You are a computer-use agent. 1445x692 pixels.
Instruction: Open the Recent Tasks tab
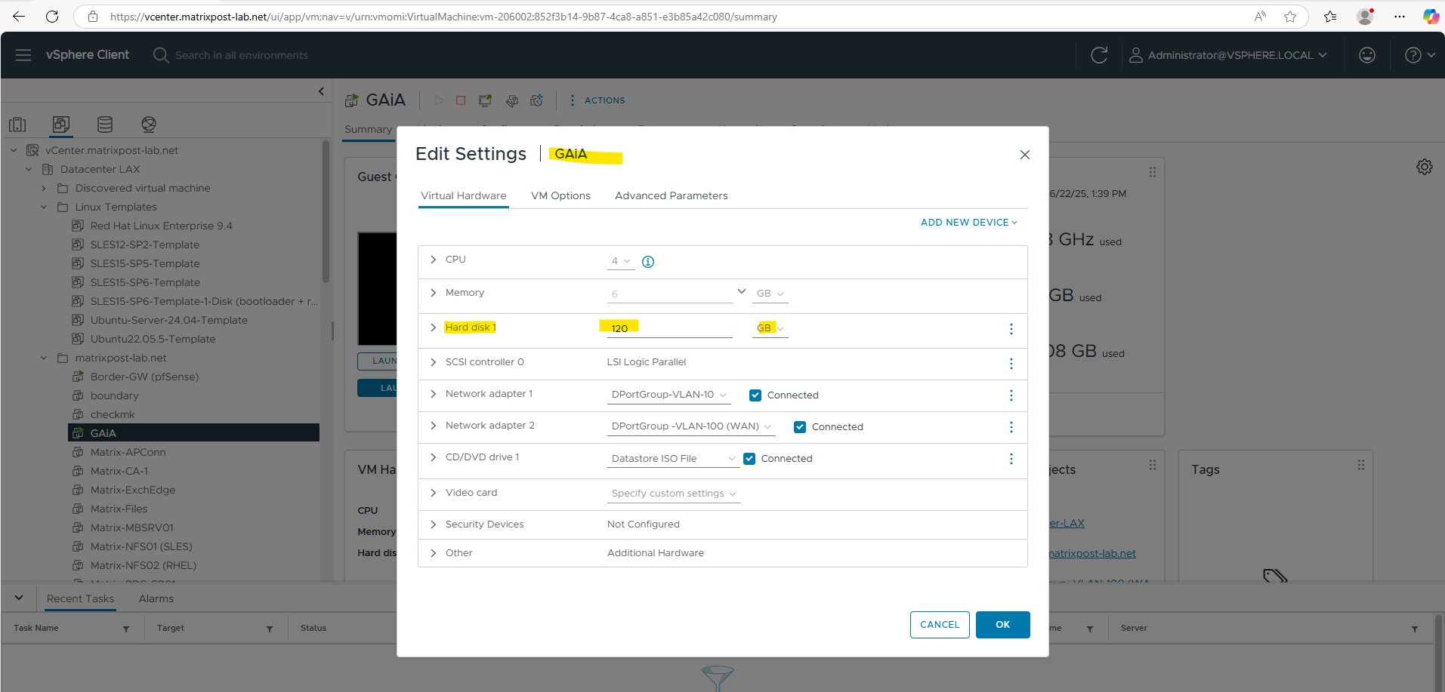[81, 598]
